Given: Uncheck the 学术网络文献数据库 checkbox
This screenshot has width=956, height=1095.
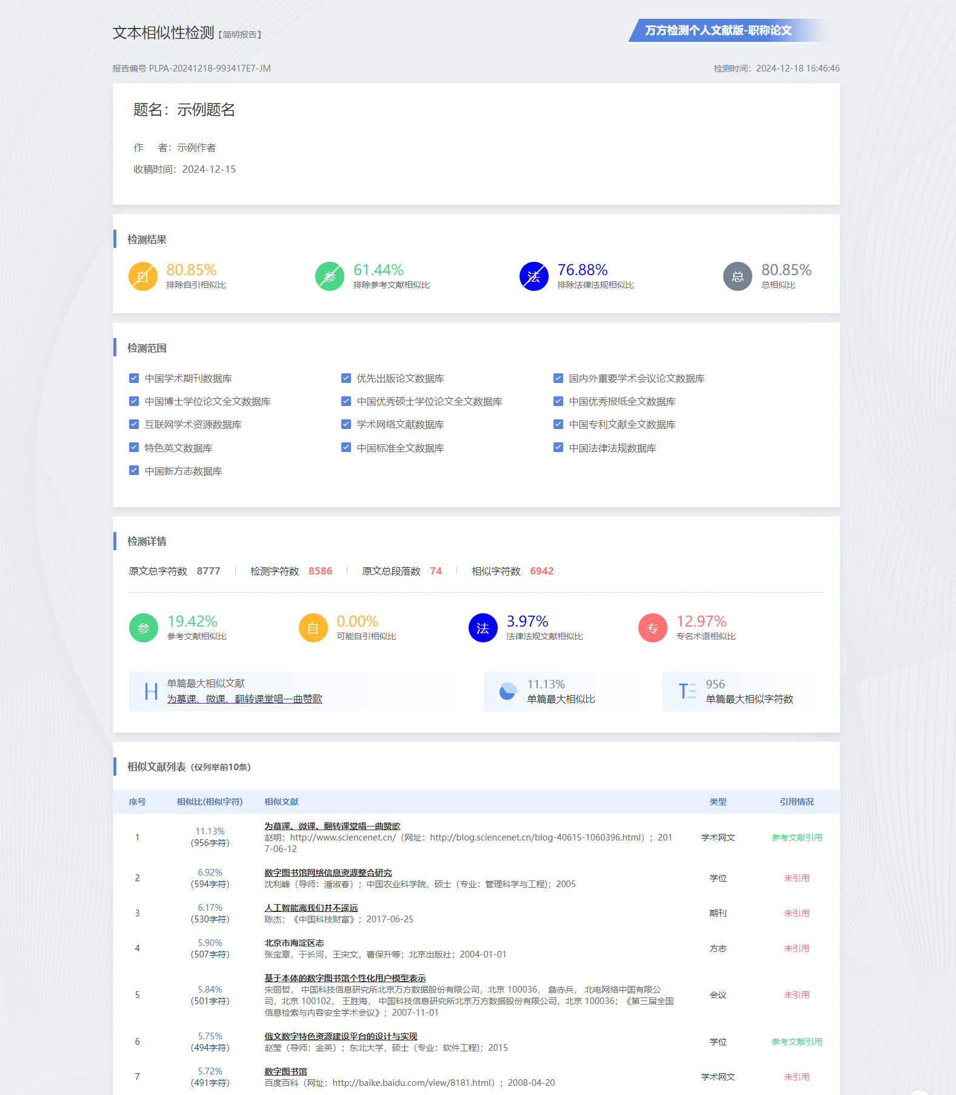Looking at the screenshot, I should tap(346, 424).
